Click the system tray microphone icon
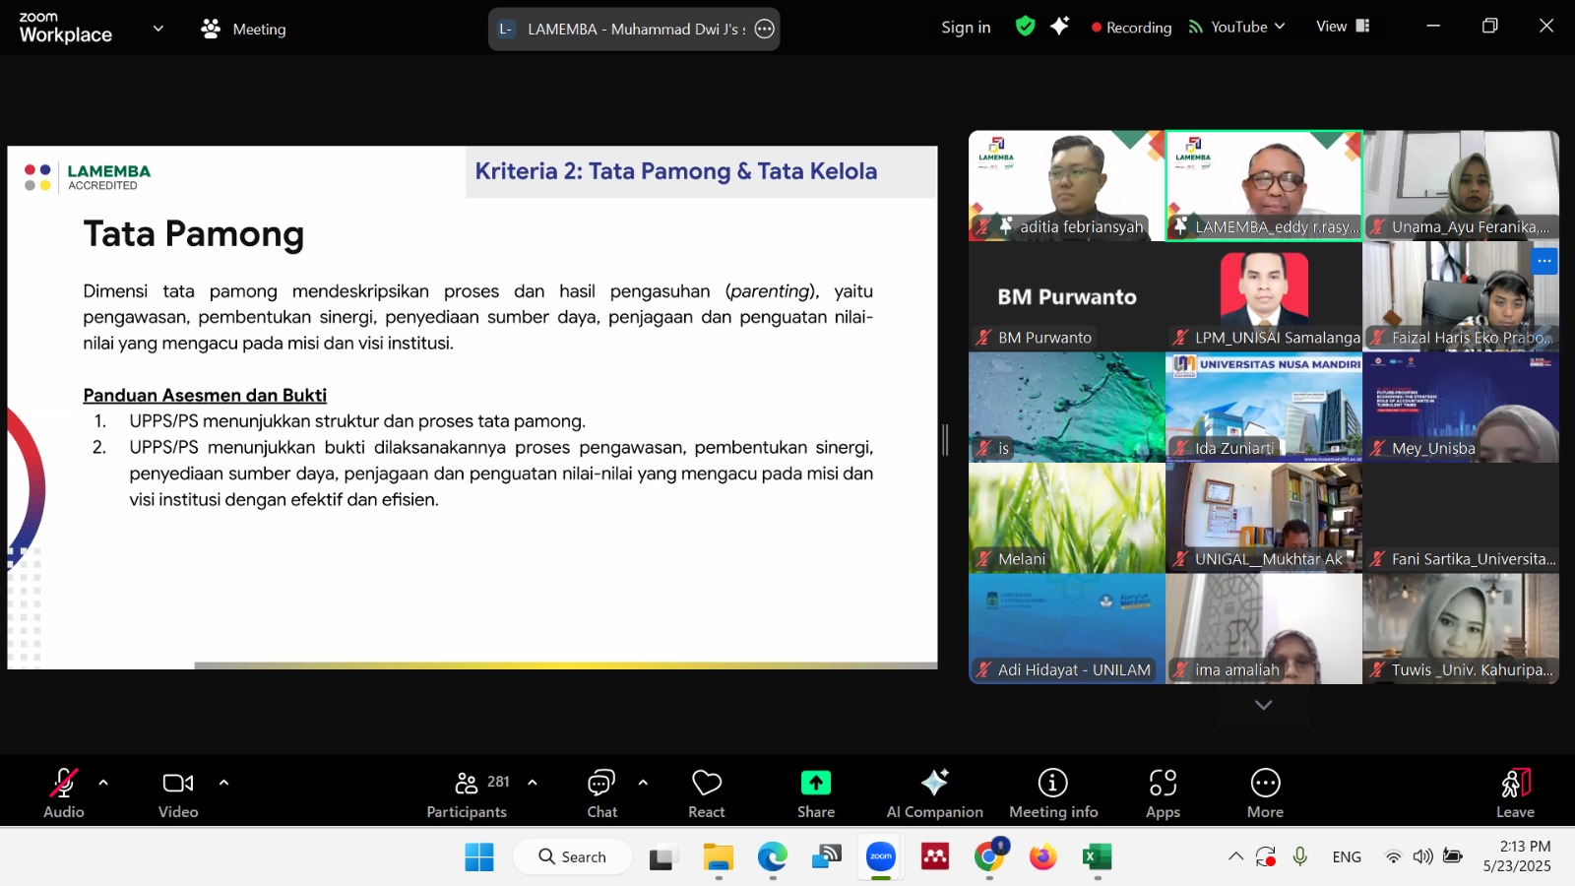This screenshot has height=886, width=1575. [x=1300, y=856]
